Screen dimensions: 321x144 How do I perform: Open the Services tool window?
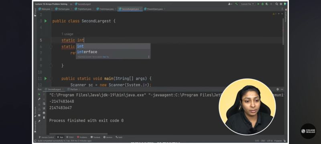[x=108, y=137]
